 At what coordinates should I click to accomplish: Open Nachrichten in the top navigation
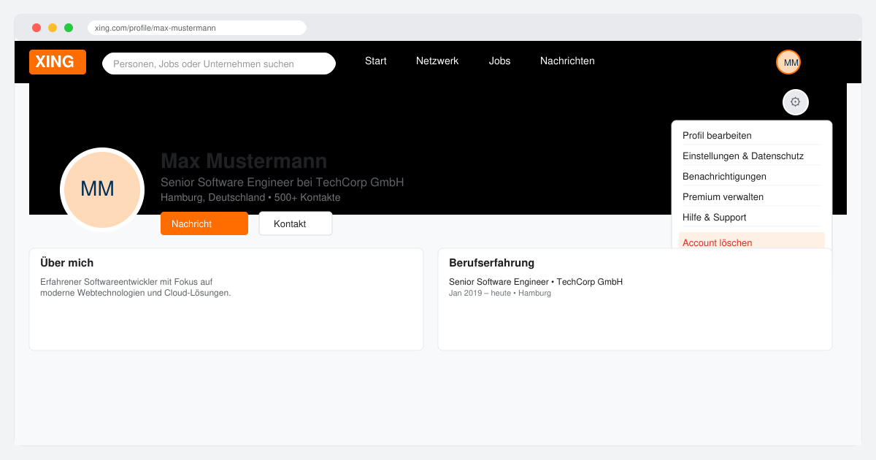(x=567, y=61)
